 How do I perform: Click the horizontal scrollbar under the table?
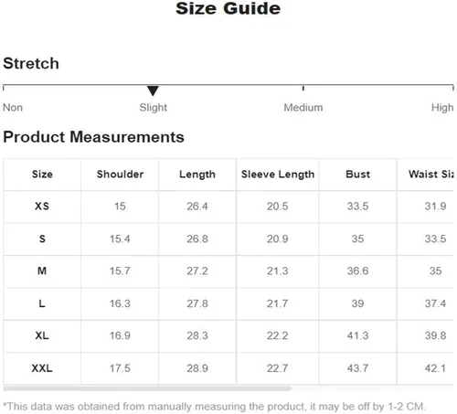click(147, 388)
